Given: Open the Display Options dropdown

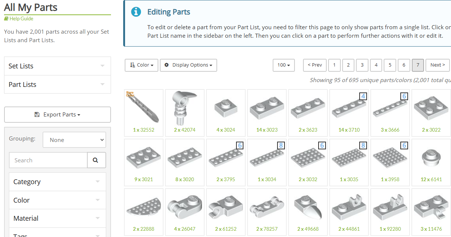Looking at the screenshot, I should 188,65.
